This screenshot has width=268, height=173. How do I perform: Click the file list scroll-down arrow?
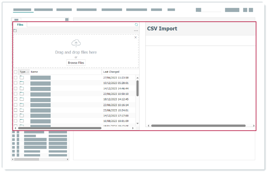[x=137, y=123]
